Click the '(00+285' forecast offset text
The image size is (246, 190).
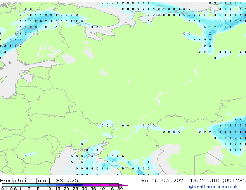click(234, 181)
